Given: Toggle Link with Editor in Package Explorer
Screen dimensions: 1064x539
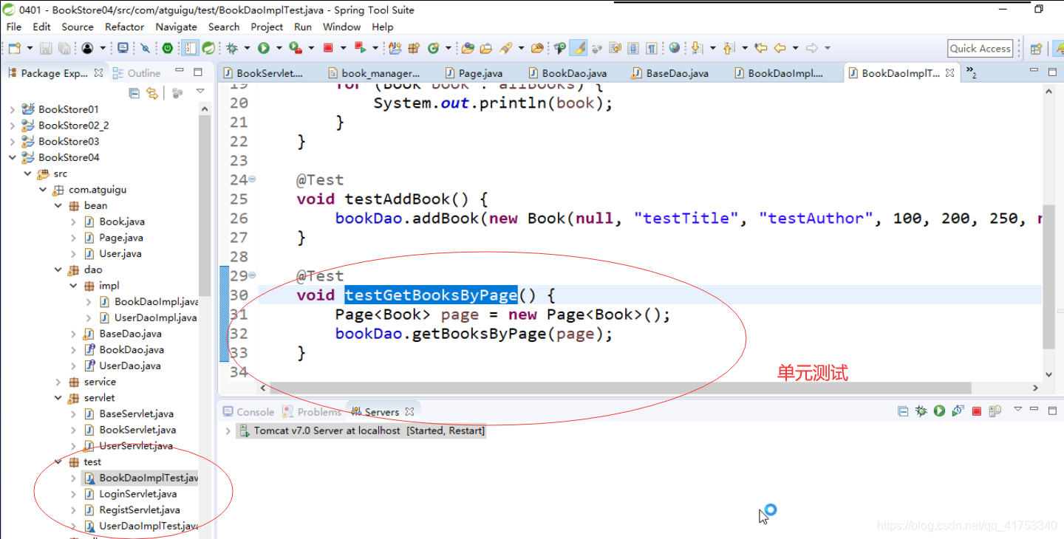Looking at the screenshot, I should 152,93.
